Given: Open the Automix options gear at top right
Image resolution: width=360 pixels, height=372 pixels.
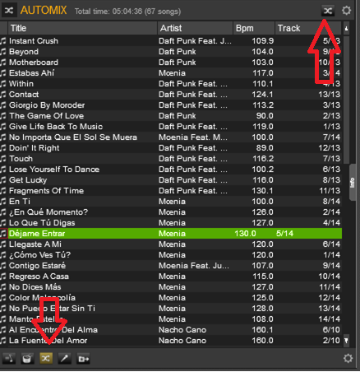Looking at the screenshot, I should (346, 11).
